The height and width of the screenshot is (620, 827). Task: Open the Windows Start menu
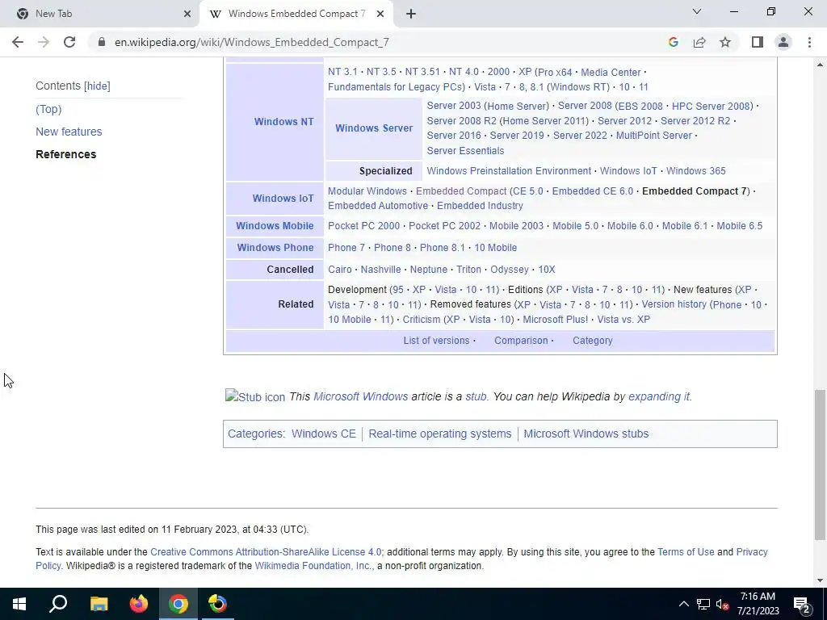click(x=19, y=604)
